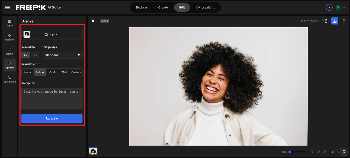Download the image with blue download icon

334,21
